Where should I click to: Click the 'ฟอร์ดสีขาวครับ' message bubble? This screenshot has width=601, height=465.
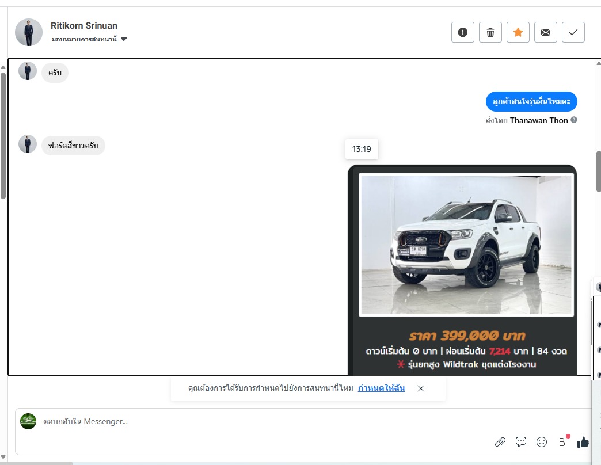pos(73,146)
